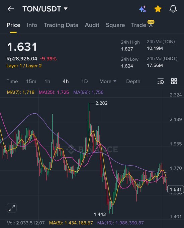Tap the Vol: 2.033.512,07 volume label
This screenshot has height=228, width=184.
click(26, 223)
